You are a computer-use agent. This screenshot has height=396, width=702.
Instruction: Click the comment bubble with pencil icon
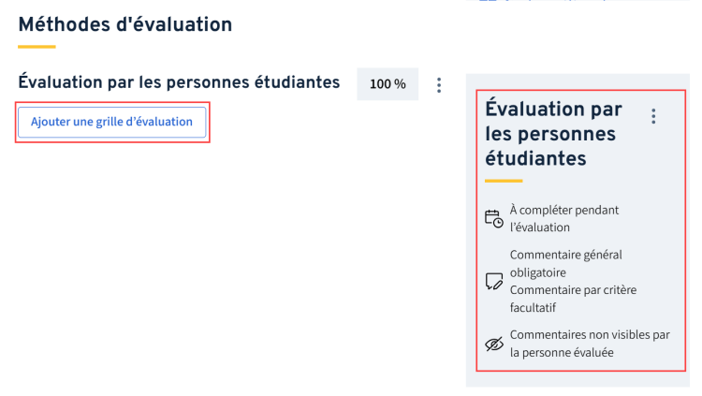[494, 282]
